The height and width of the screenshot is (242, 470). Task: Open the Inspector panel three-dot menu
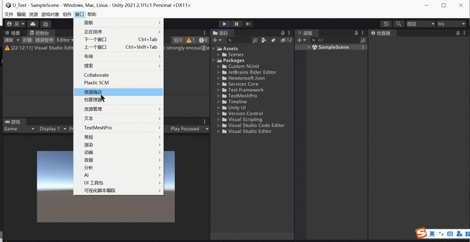click(x=464, y=33)
